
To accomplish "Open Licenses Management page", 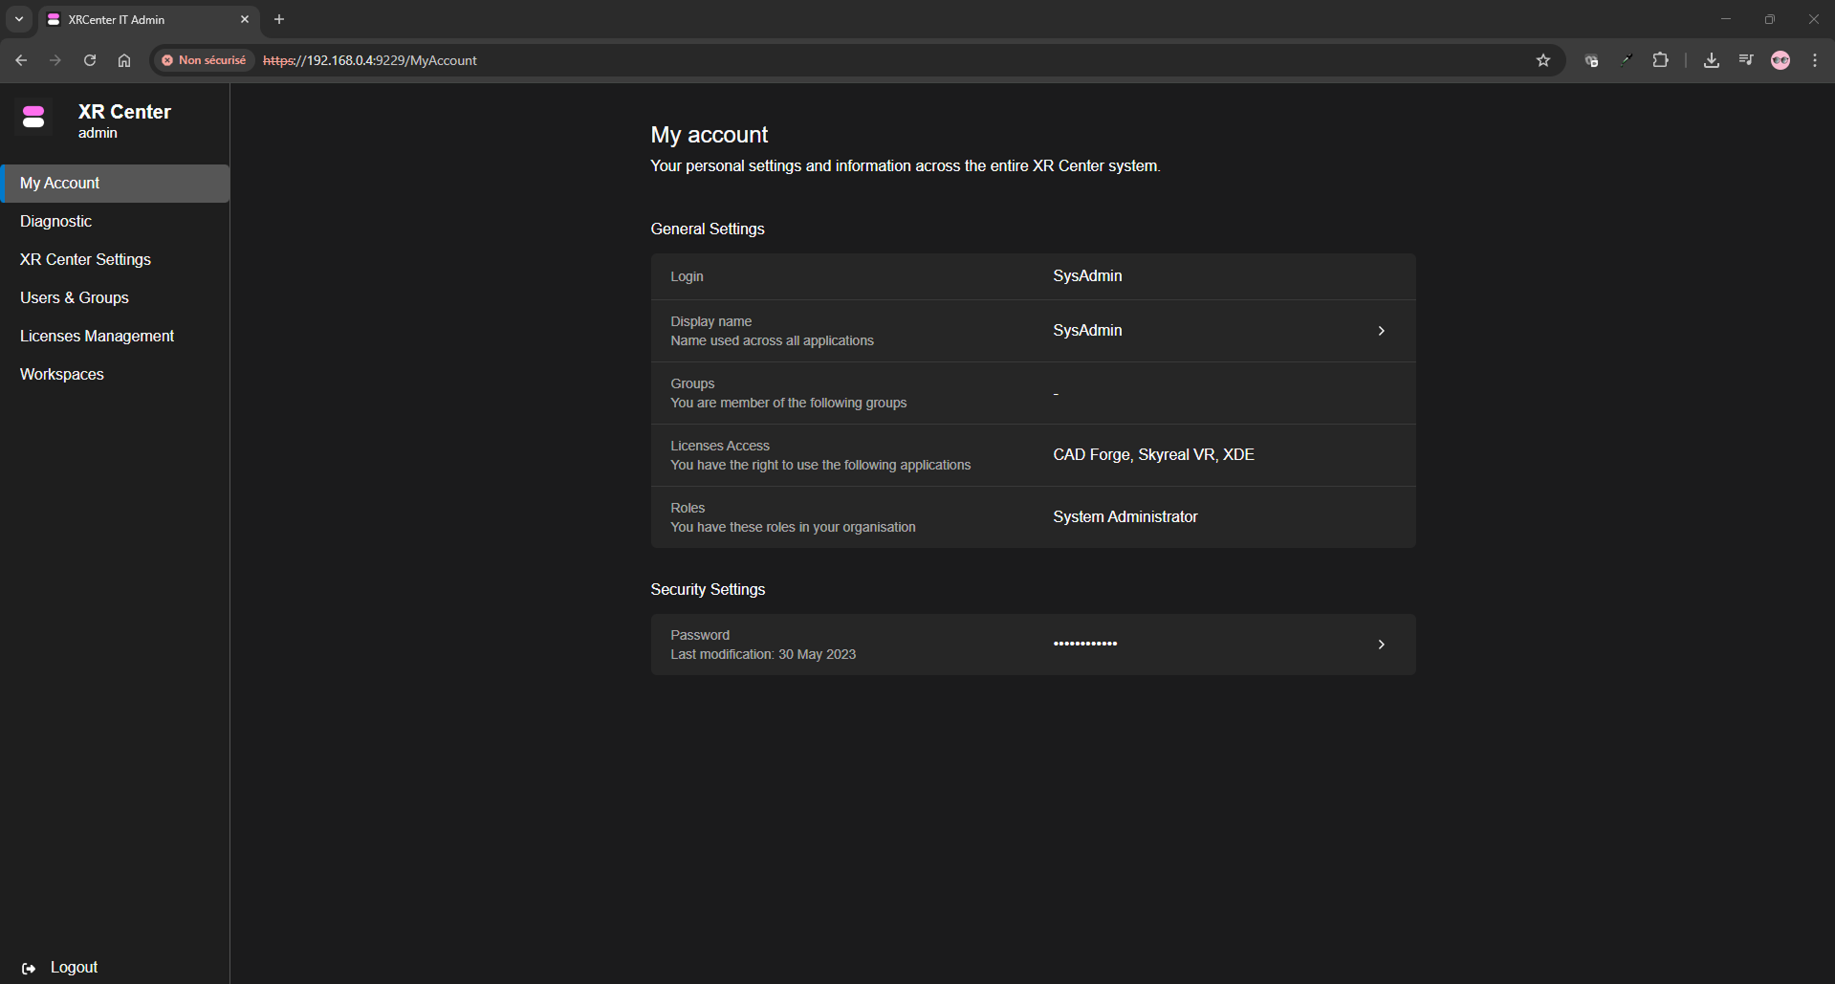I will pyautogui.click(x=97, y=336).
